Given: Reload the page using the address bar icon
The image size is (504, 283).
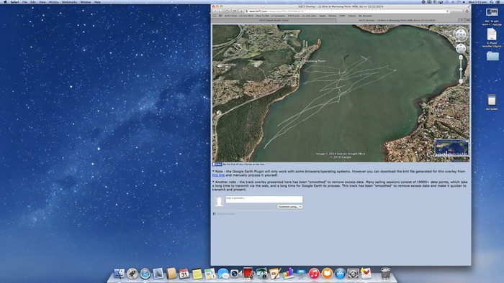Looking at the screenshot, I should [447, 11].
